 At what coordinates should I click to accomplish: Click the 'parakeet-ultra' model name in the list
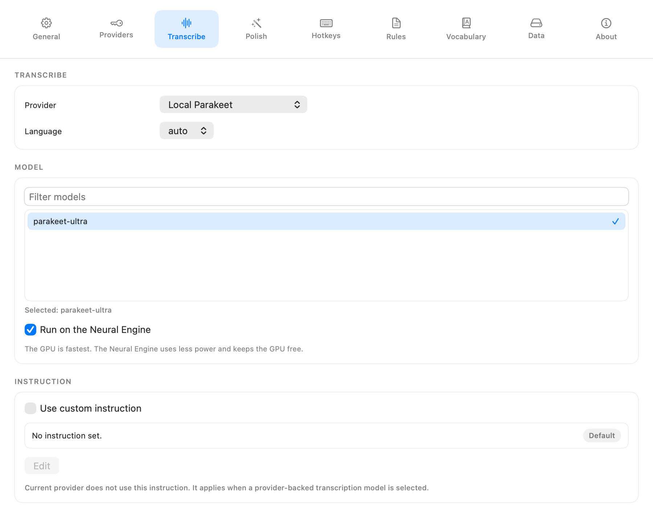pyautogui.click(x=60, y=221)
